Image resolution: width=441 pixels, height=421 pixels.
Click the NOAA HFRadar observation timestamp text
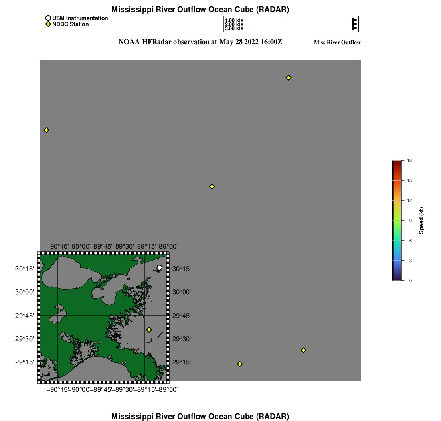[x=200, y=42]
